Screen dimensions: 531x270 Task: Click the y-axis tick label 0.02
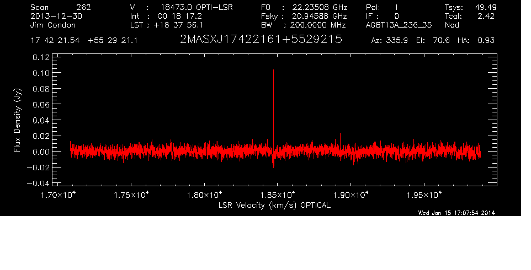coord(41,136)
